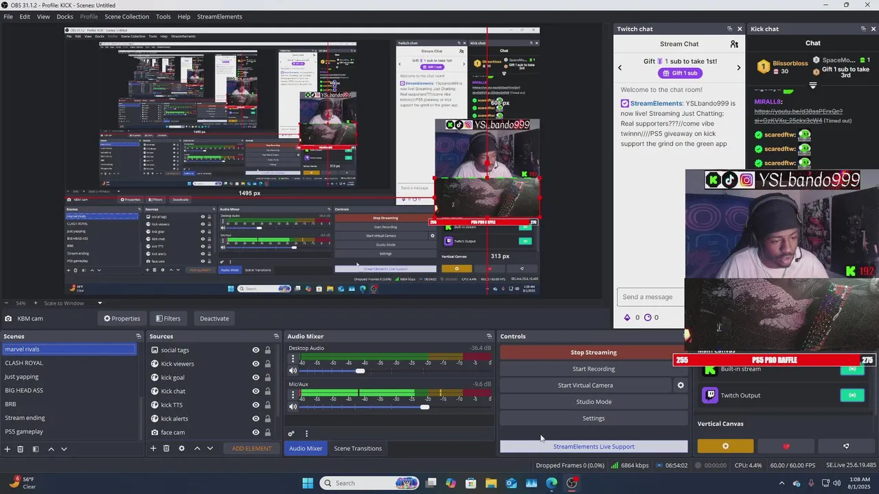Toggle visibility of Kick chat source

tap(255, 391)
